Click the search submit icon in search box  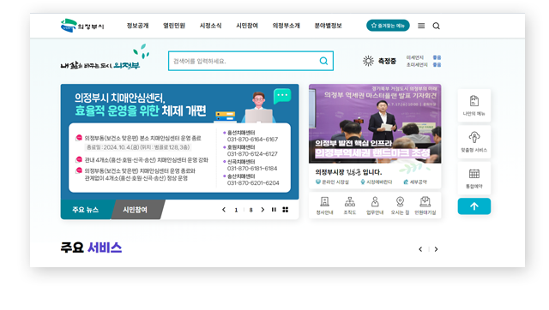[x=324, y=61]
